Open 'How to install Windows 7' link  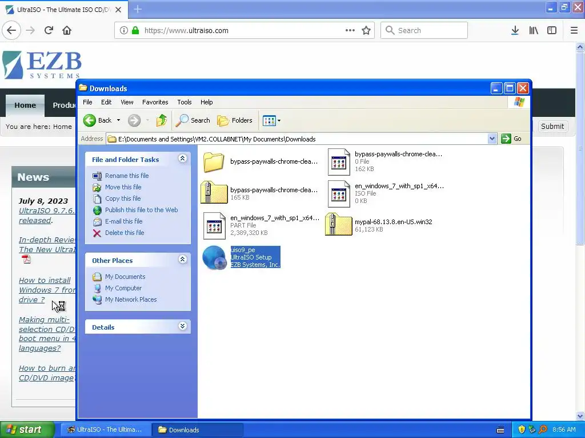(x=47, y=290)
